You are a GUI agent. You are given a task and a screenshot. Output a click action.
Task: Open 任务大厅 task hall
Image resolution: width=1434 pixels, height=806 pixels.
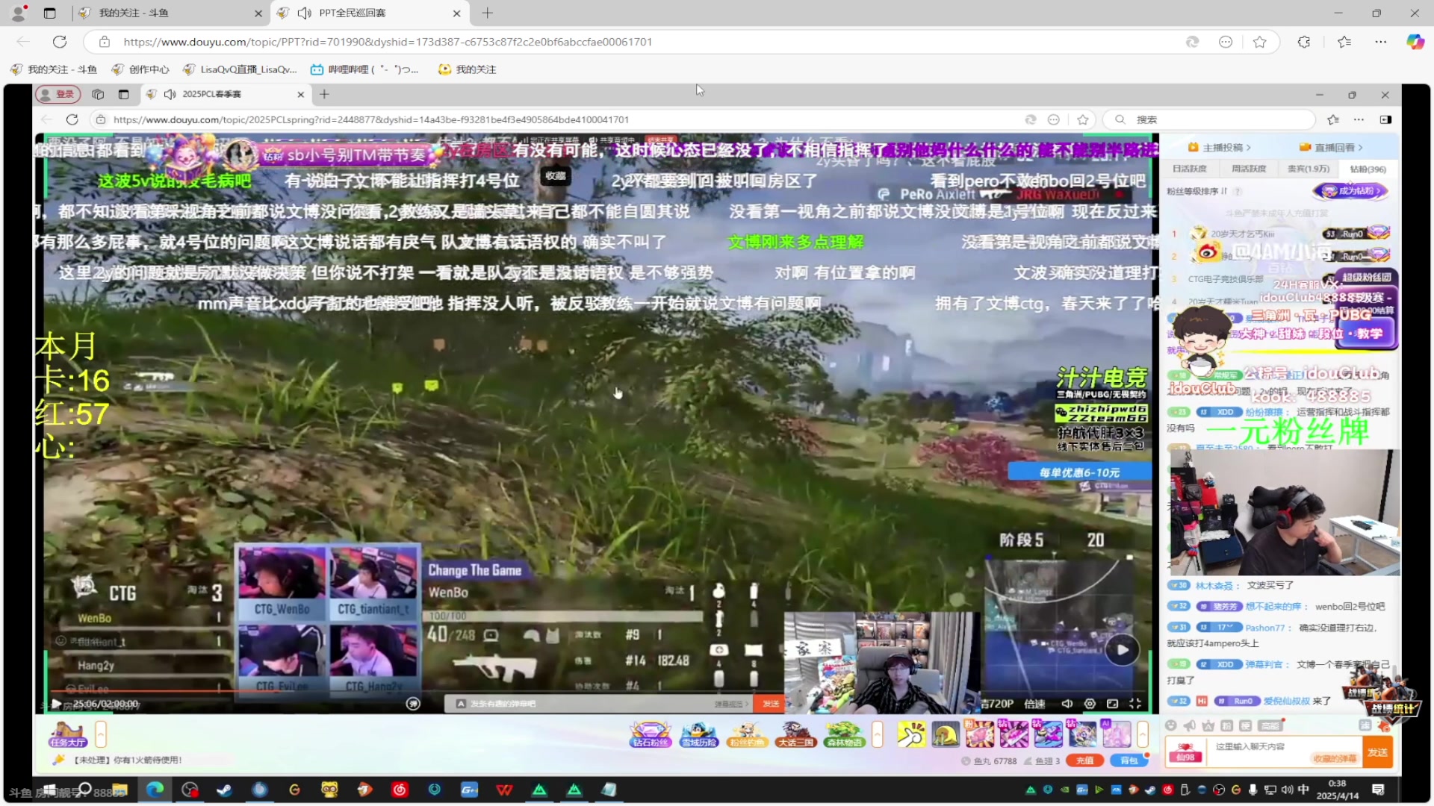[x=68, y=735]
